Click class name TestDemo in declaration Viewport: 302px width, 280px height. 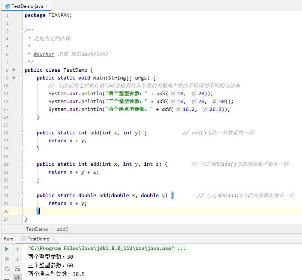click(75, 70)
